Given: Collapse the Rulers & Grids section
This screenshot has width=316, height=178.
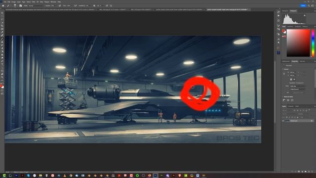Looking at the screenshot, I should [x=283, y=97].
